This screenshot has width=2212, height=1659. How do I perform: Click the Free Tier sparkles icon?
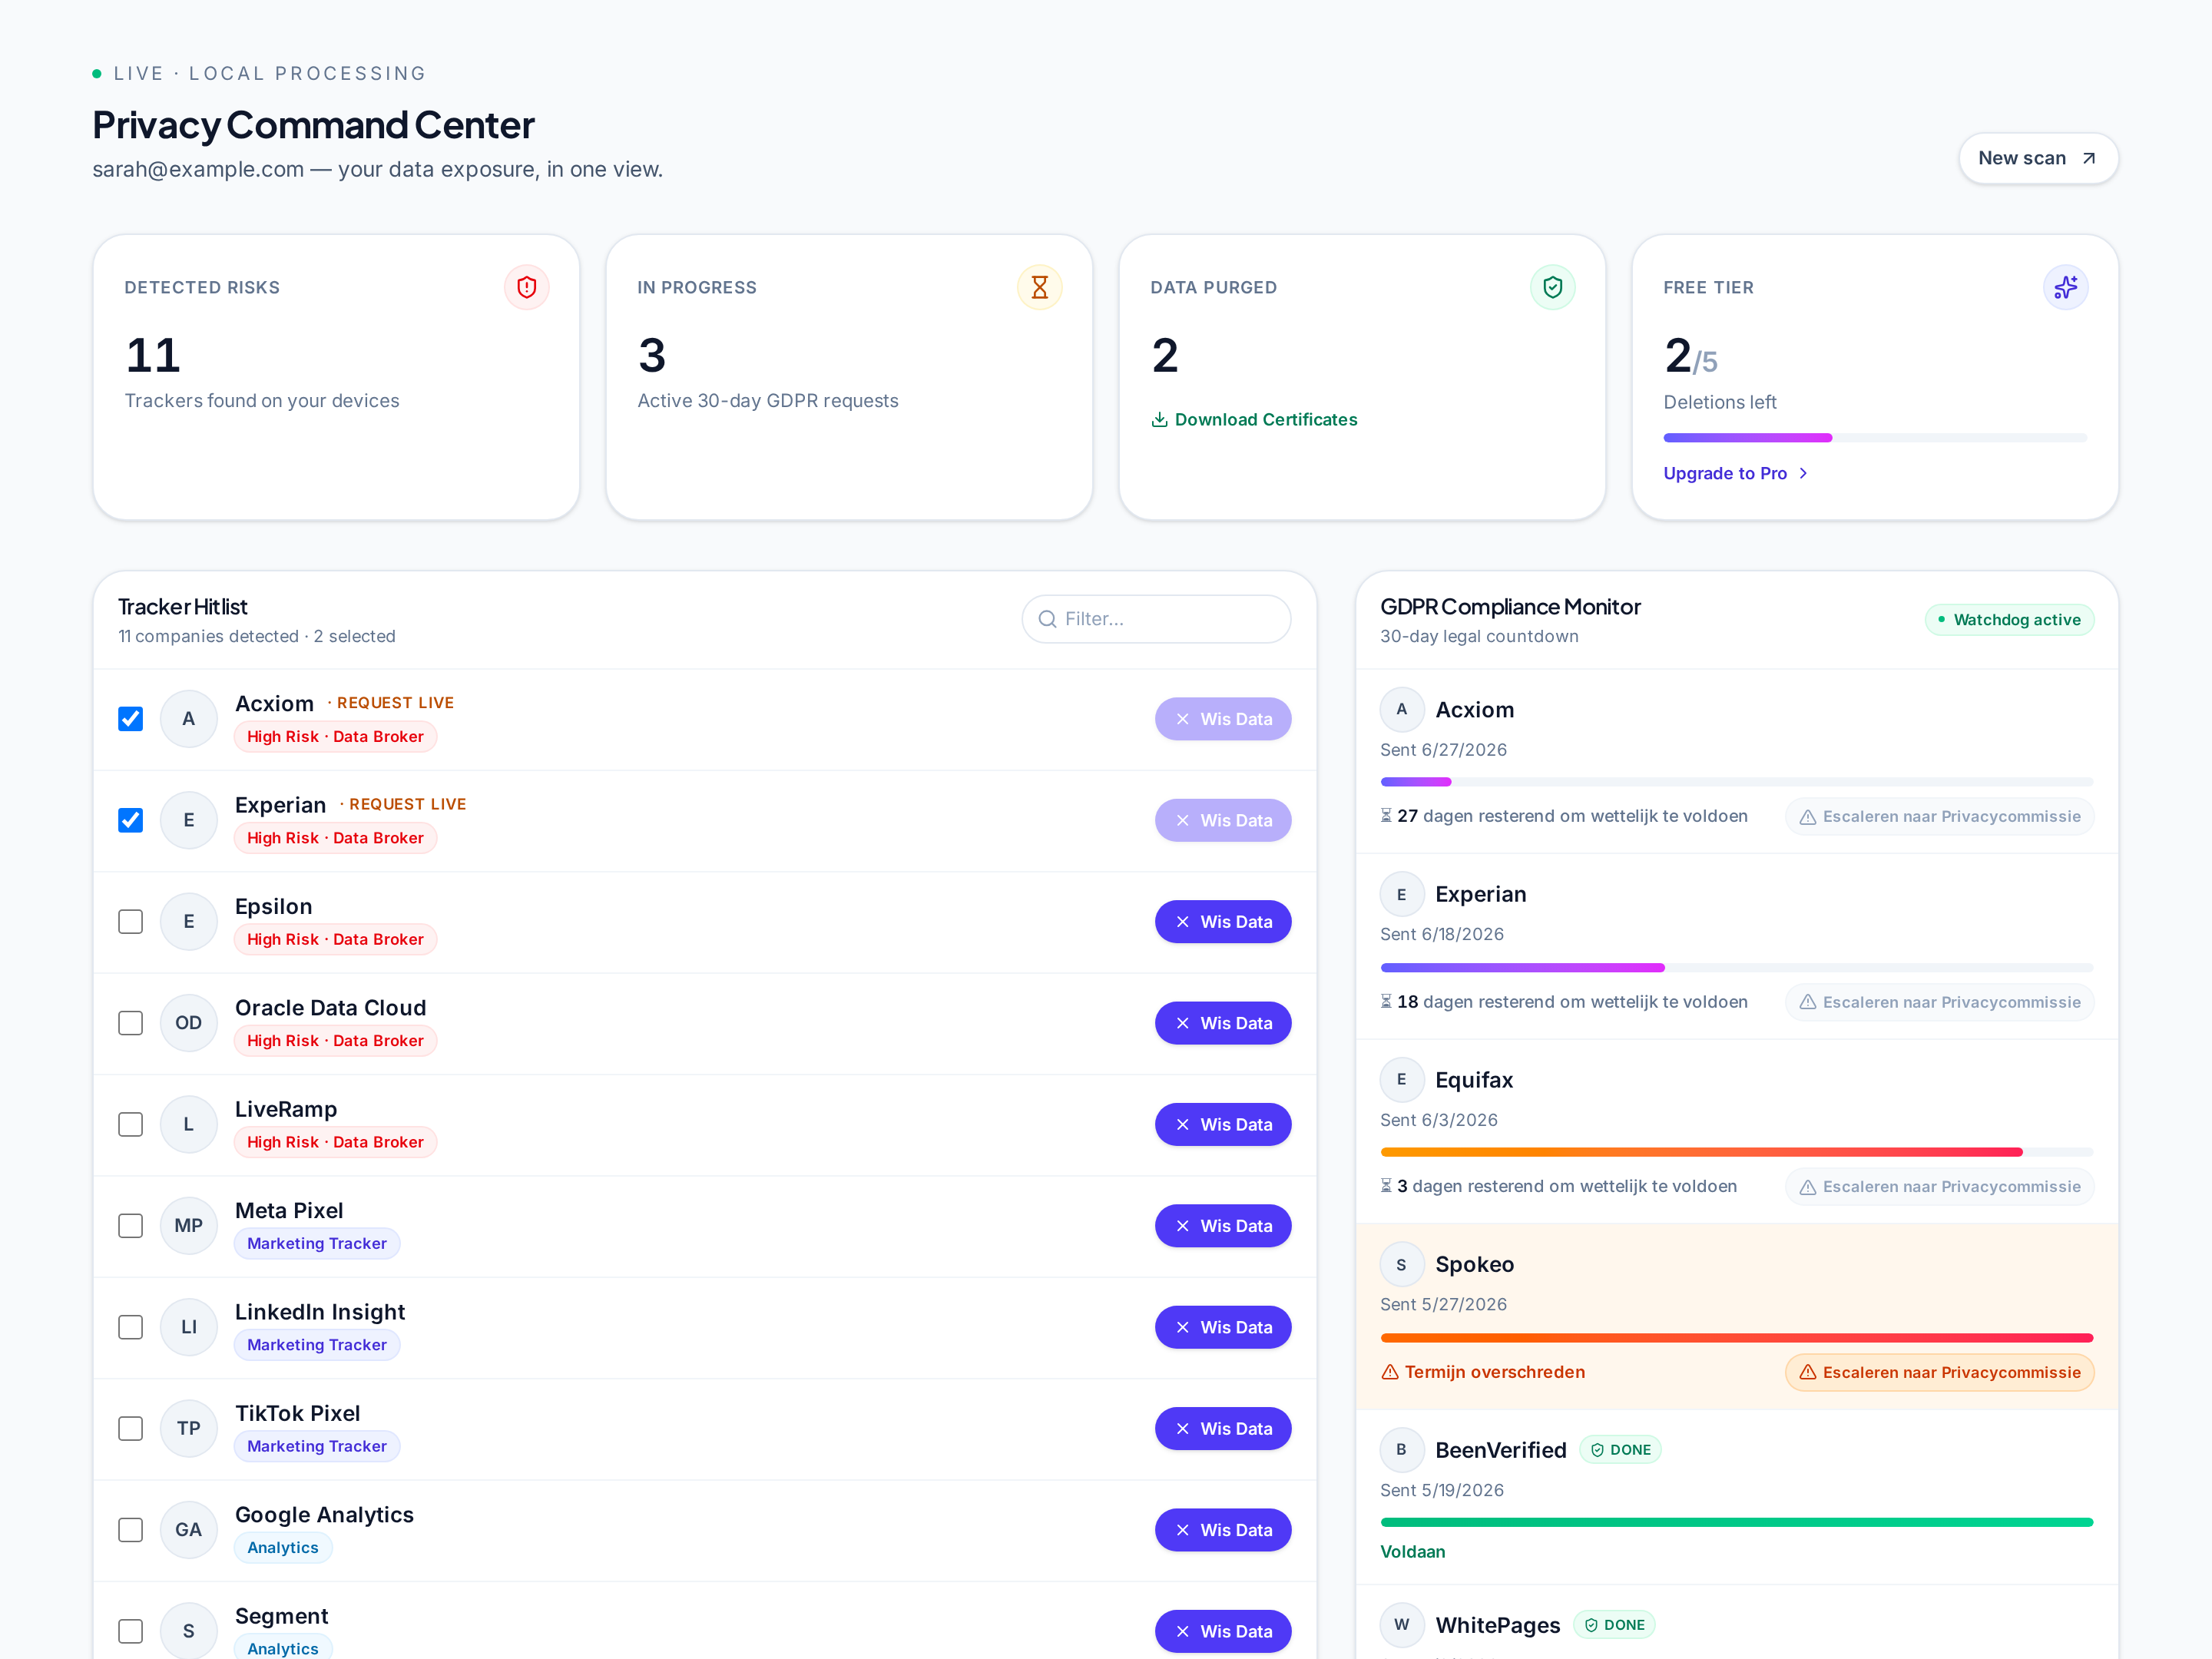click(2066, 288)
